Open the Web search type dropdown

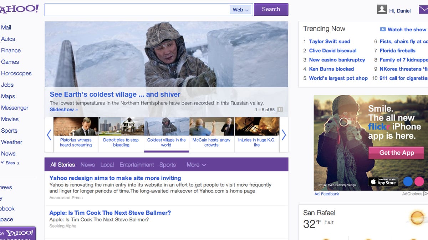241,10
